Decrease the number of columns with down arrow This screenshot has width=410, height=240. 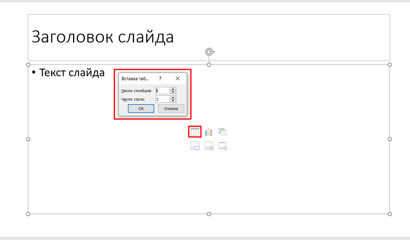(173, 93)
